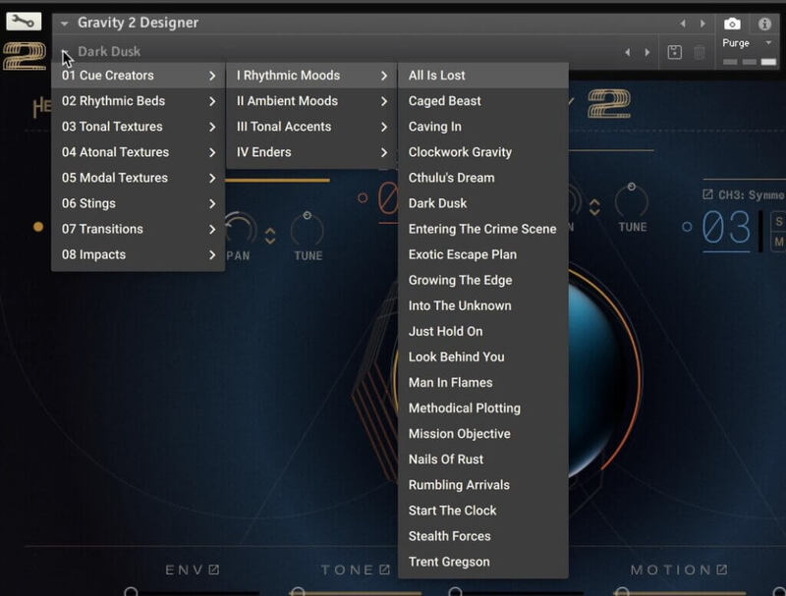The width and height of the screenshot is (786, 596).
Task: Load the All Is Lost preset
Action: point(483,76)
